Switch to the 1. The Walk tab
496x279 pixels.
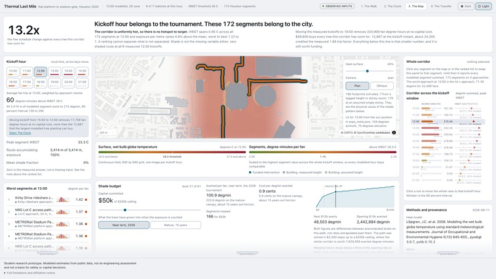pyautogui.click(x=369, y=6)
